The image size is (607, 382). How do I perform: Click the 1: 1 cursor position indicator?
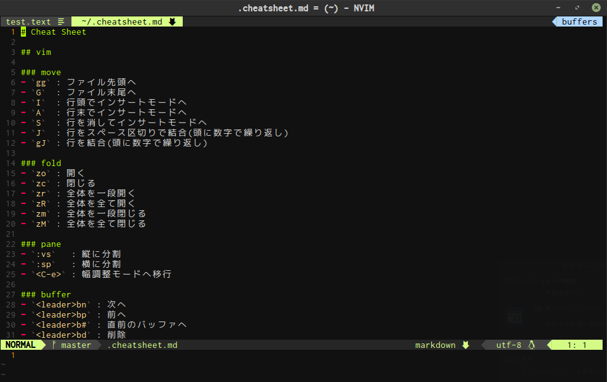point(577,345)
